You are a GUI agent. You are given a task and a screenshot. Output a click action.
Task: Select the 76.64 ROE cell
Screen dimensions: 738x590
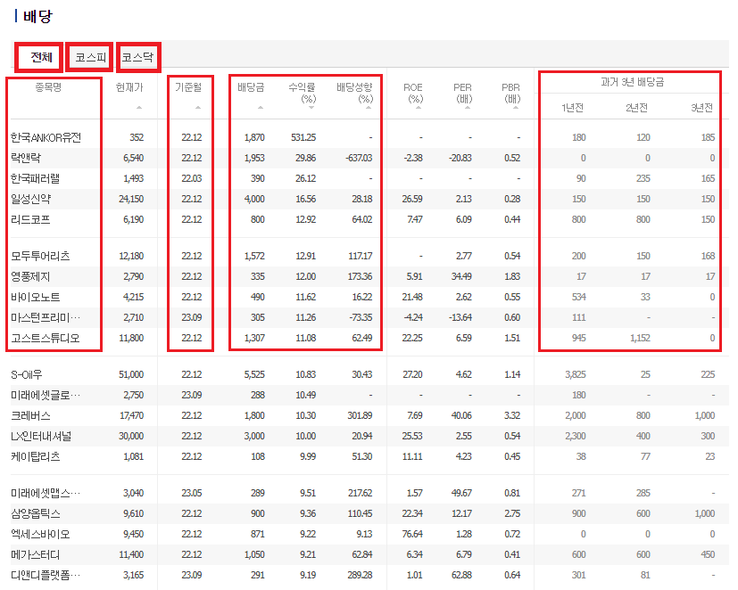(x=412, y=534)
